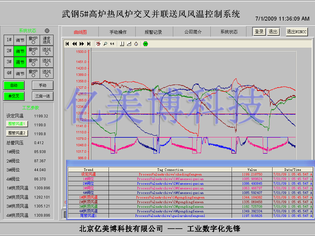Click the line chart toolbar icon
This screenshot has height=236, width=315.
coord(129,44)
